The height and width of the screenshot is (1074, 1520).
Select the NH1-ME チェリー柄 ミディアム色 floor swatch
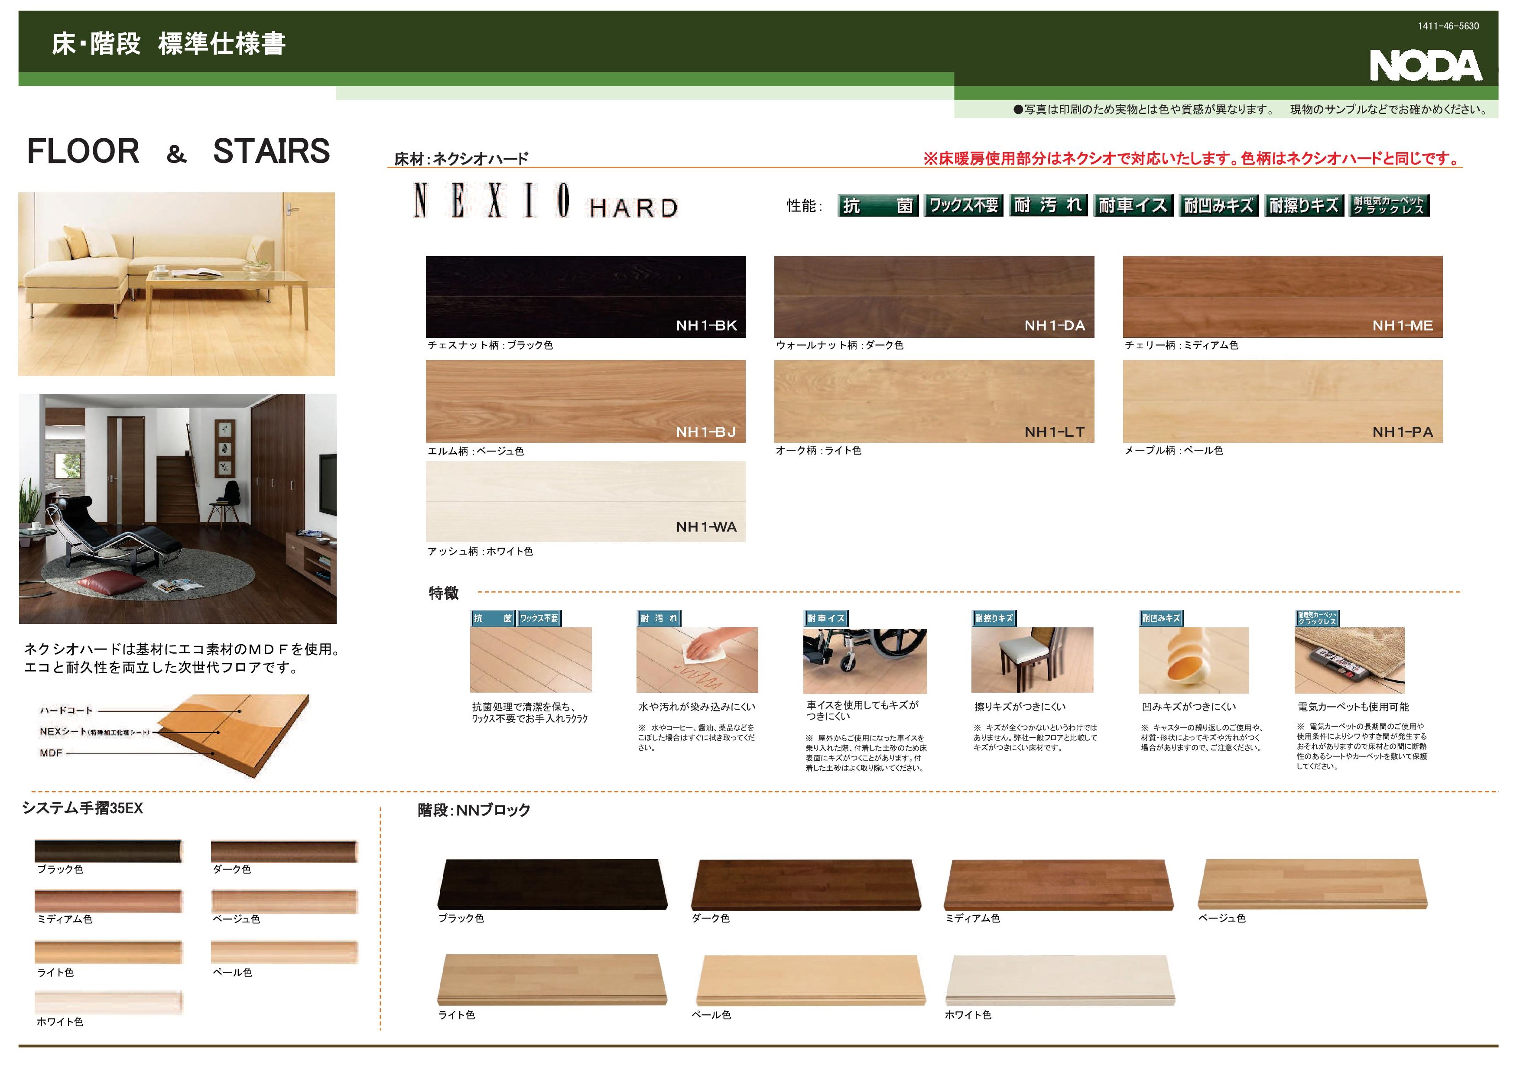point(1282,297)
